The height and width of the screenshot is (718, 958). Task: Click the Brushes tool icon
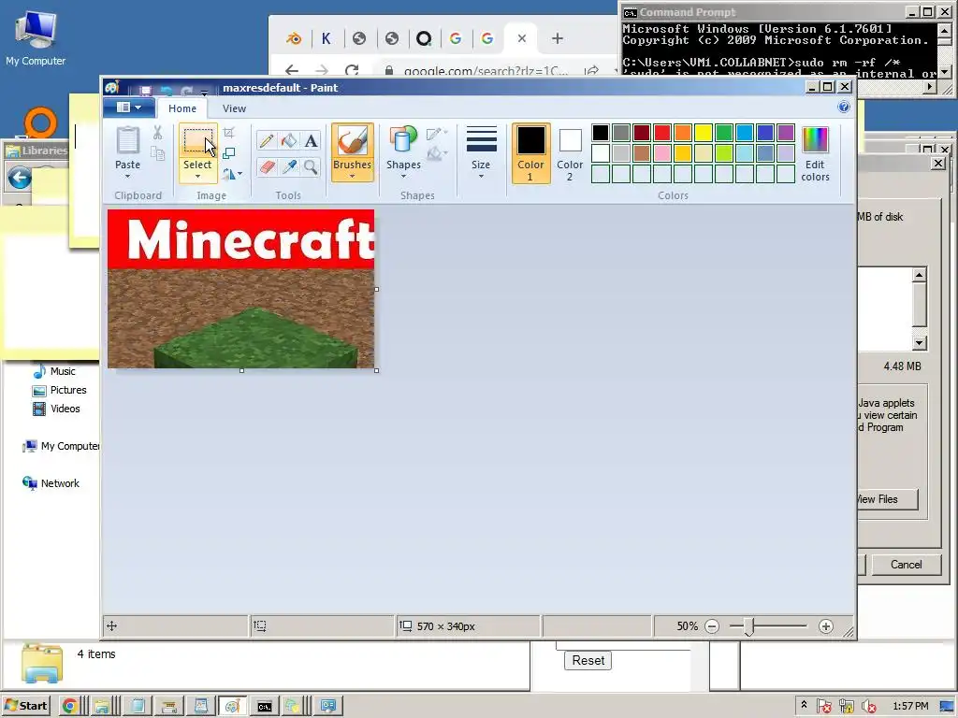(x=352, y=140)
